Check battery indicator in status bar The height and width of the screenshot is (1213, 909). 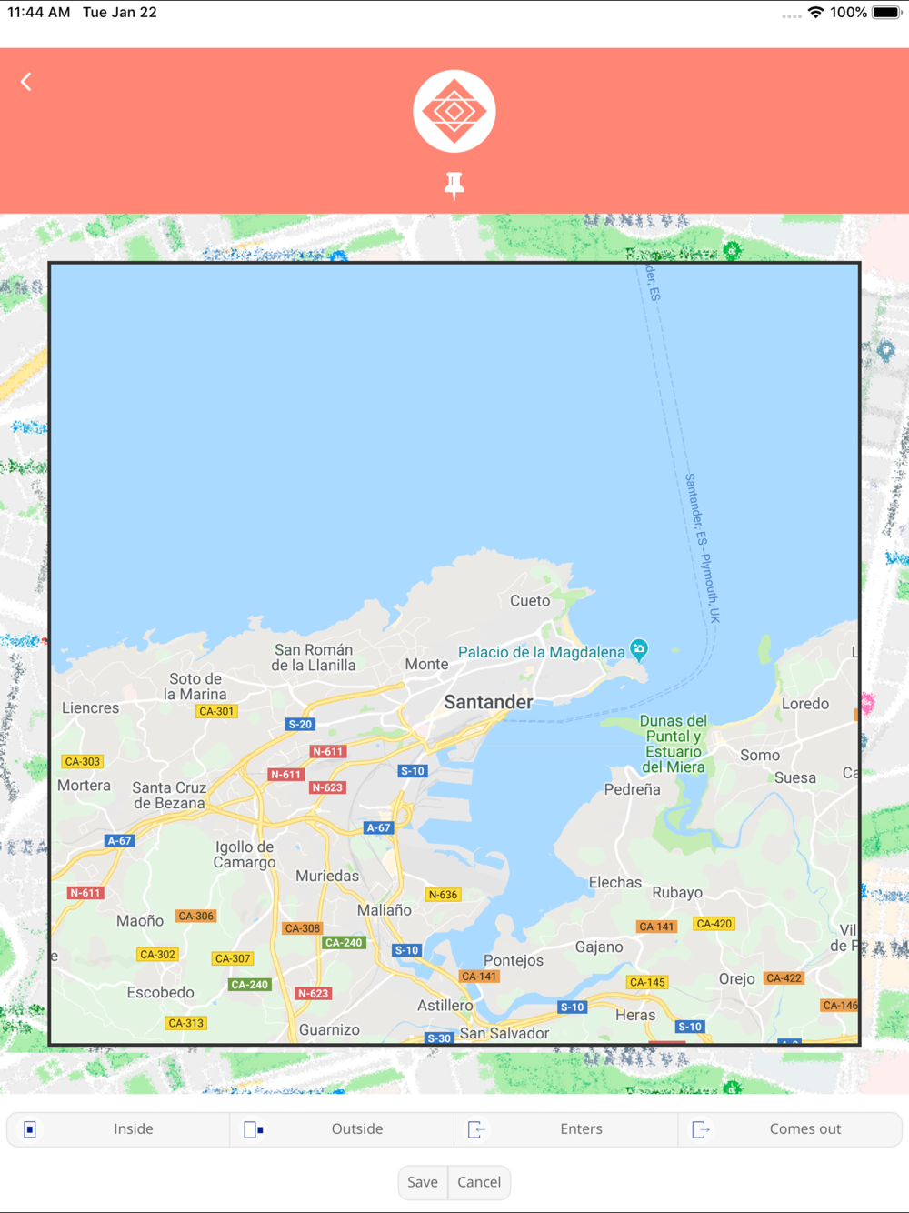[x=886, y=13]
